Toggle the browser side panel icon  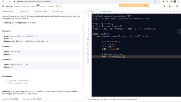click(171, 1)
